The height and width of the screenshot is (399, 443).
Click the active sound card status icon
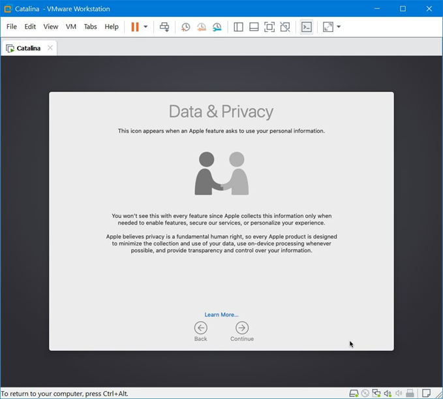(x=388, y=393)
